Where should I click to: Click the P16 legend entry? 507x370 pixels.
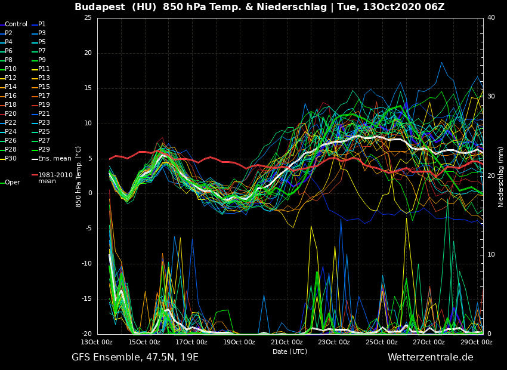click(x=11, y=96)
